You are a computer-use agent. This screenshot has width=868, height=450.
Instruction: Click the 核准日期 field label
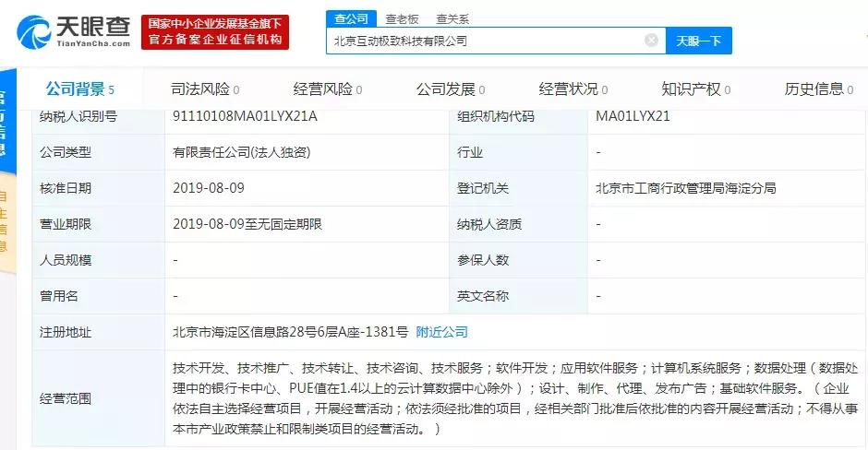(x=66, y=188)
